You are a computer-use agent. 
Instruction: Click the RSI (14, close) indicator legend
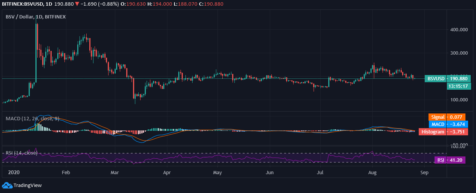coord(21,153)
